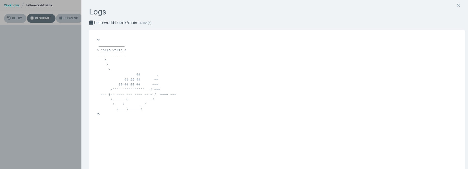Image resolution: width=468 pixels, height=169 pixels.
Task: Click the circular arrow retry icon
Action: 9,18
